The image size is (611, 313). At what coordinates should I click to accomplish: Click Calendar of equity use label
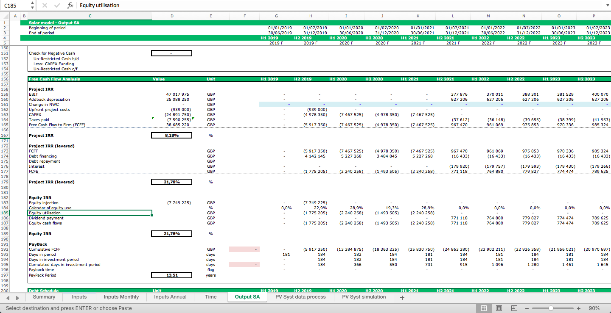tap(50, 208)
